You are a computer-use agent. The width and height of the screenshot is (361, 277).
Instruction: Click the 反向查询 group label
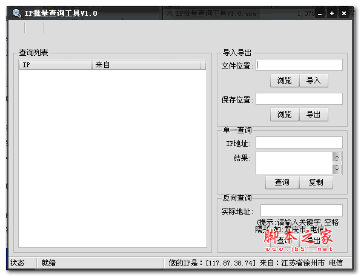[237, 198]
